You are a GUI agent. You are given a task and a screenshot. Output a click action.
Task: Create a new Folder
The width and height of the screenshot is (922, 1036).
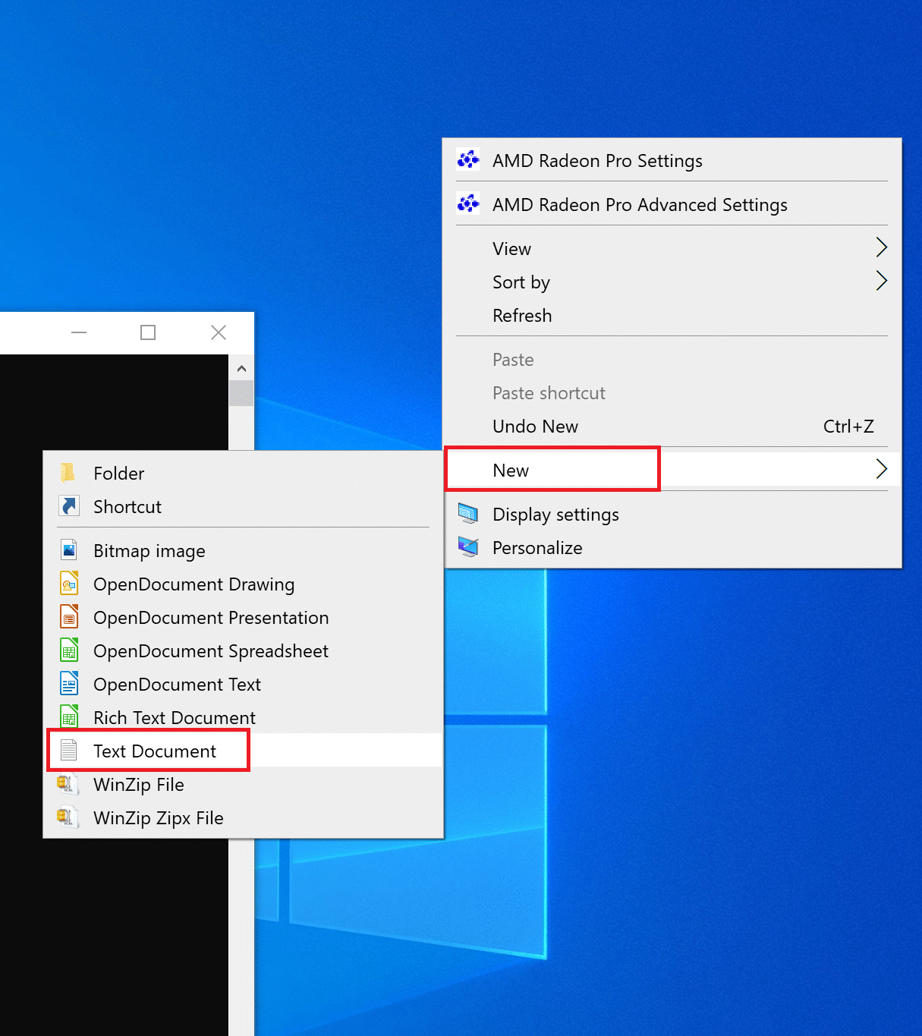tap(118, 473)
